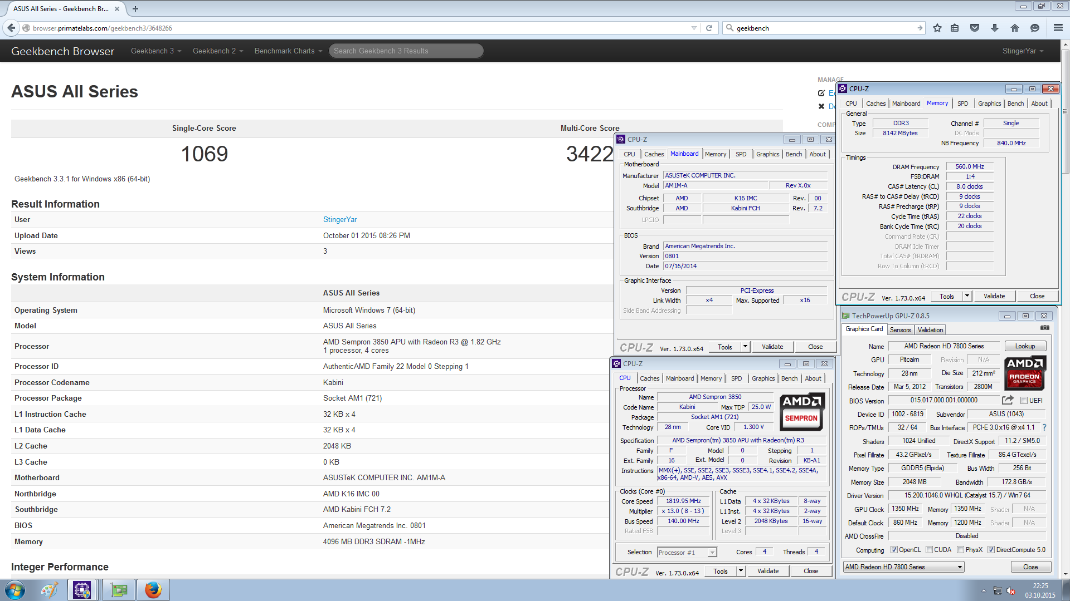Close the ASUS All Series browser tab

pyautogui.click(x=116, y=8)
